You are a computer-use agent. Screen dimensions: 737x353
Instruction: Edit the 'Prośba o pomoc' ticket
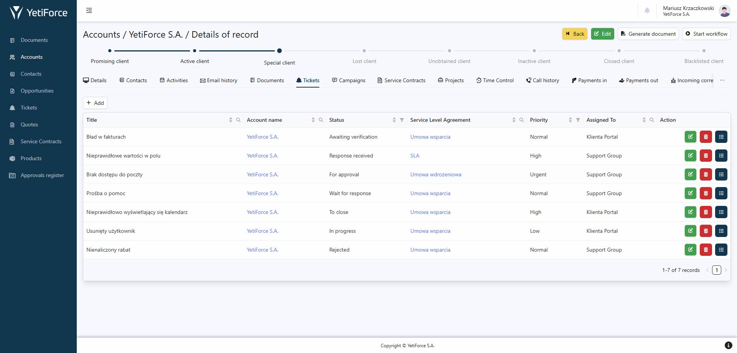[x=690, y=193]
